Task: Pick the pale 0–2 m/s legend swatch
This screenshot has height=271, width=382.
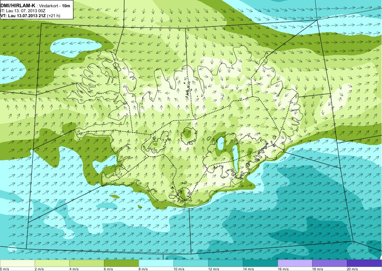Action: 17,263
